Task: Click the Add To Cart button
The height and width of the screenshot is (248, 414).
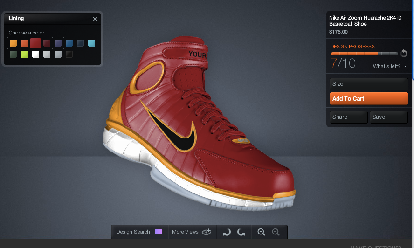Action: pos(369,98)
